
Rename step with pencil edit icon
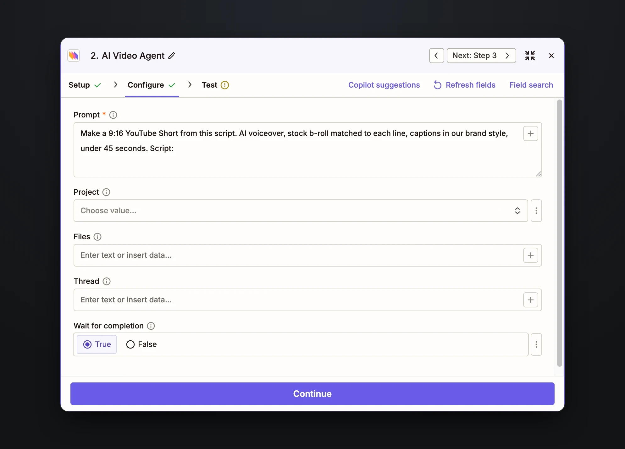pyautogui.click(x=172, y=56)
